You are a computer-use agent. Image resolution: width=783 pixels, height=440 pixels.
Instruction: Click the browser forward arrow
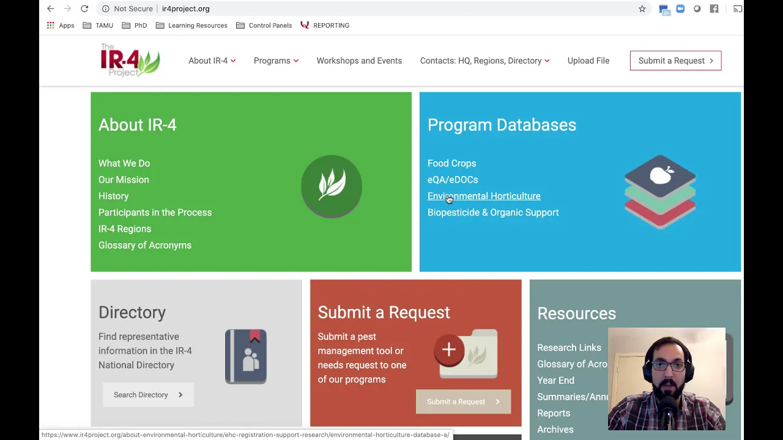(x=67, y=9)
